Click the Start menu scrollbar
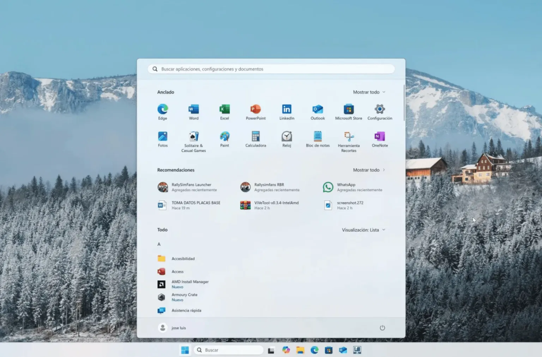Screen dimensions: 542x357 [404, 103]
